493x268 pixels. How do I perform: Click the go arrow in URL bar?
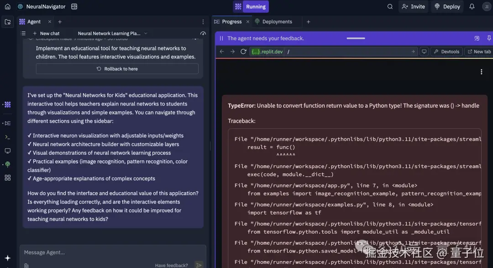pos(413,52)
